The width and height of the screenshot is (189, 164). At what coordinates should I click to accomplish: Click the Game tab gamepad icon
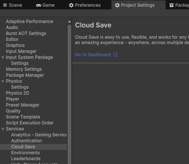tap(39, 5)
